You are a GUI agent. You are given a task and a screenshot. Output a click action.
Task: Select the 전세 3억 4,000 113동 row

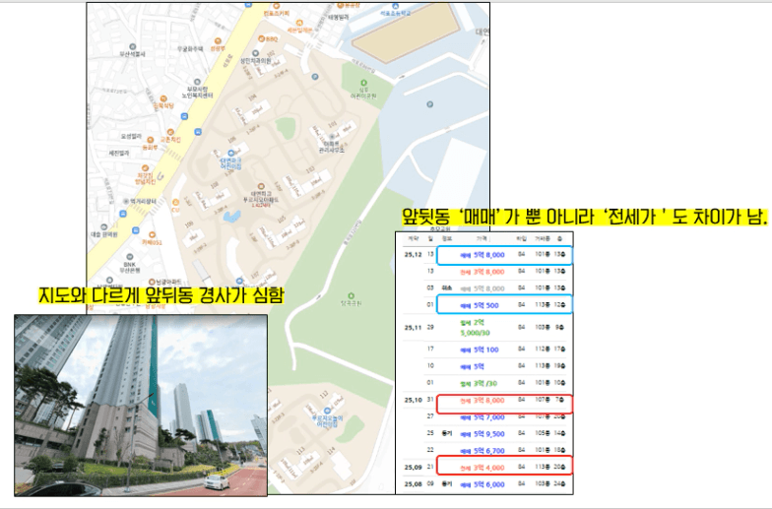[504, 465]
